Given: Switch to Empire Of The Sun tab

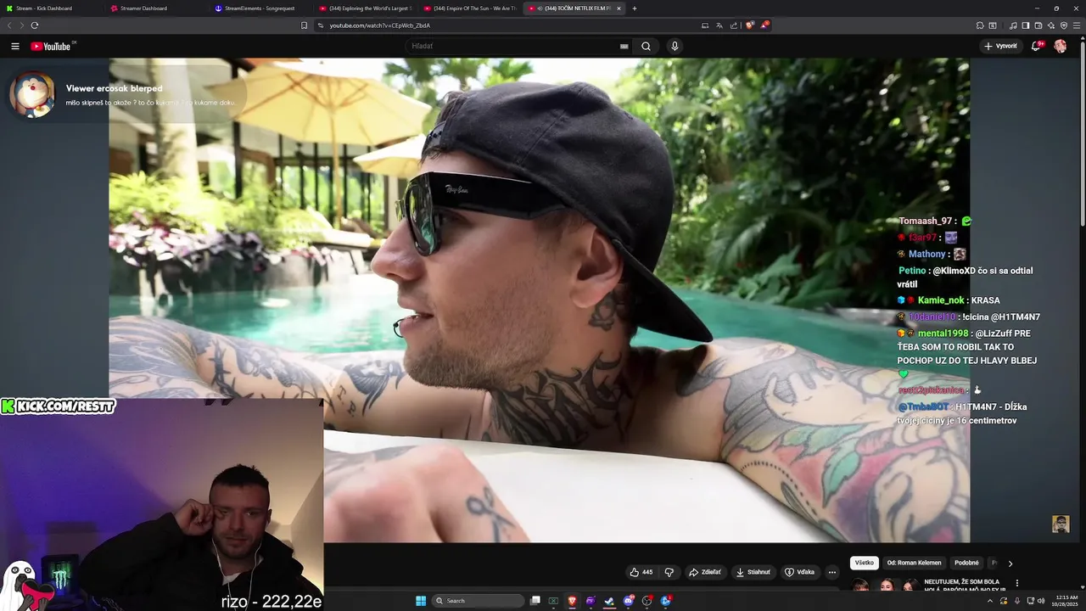Looking at the screenshot, I should (x=470, y=8).
